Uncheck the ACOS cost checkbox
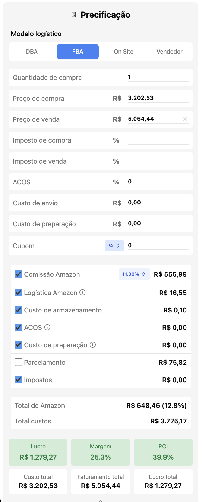The image size is (202, 502). (x=18, y=327)
